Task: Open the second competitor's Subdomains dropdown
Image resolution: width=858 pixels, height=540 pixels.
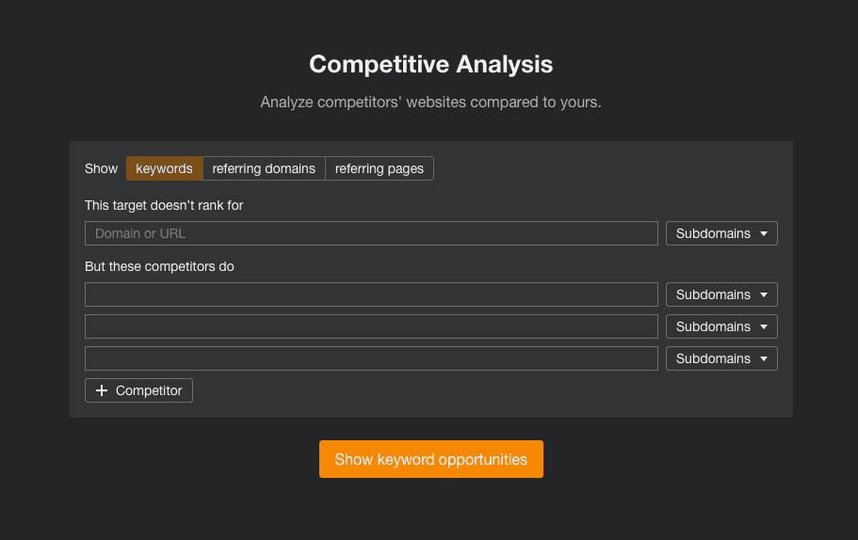Action: [720, 326]
